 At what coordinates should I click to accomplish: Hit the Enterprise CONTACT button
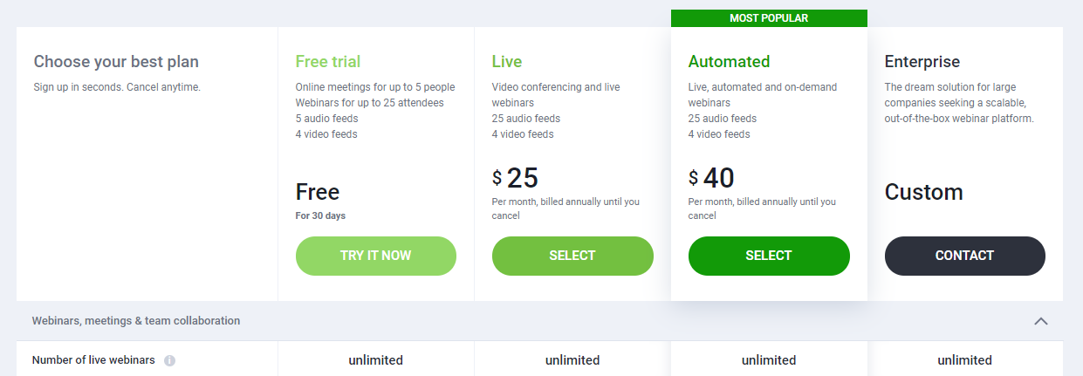[x=964, y=256]
